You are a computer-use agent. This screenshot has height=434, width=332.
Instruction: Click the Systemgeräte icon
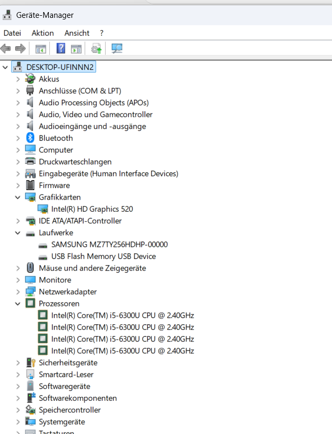[x=30, y=421]
